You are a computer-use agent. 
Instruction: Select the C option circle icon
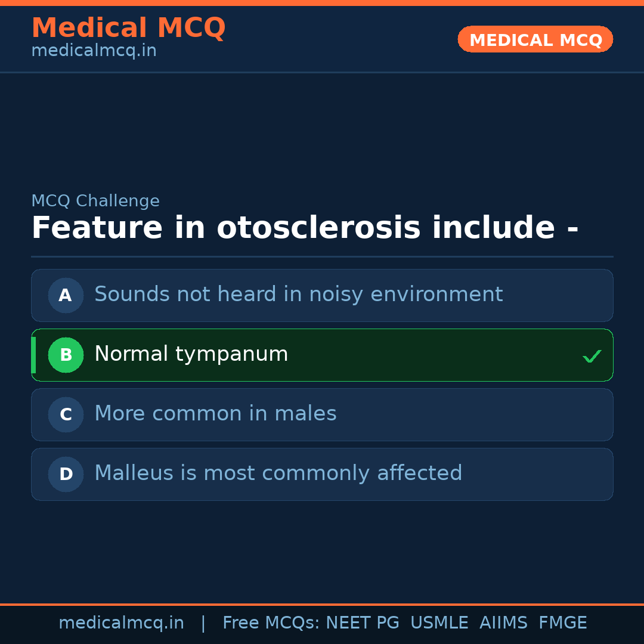click(66, 414)
